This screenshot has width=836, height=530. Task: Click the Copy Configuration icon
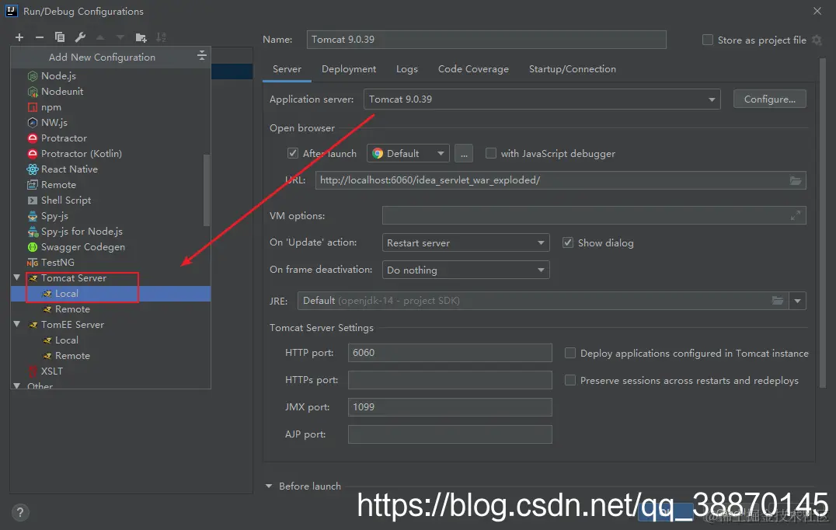pos(60,37)
